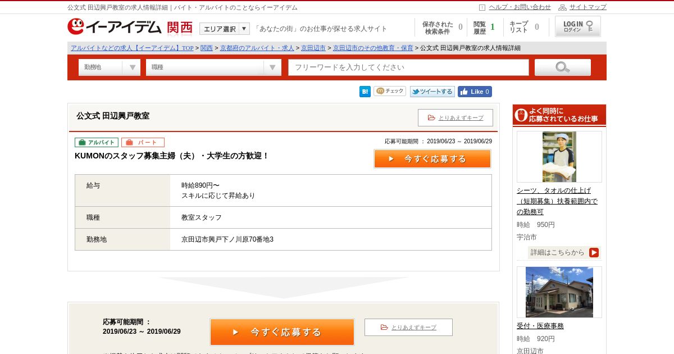View 保存された検索条件 counter

pyautogui.click(x=442, y=28)
